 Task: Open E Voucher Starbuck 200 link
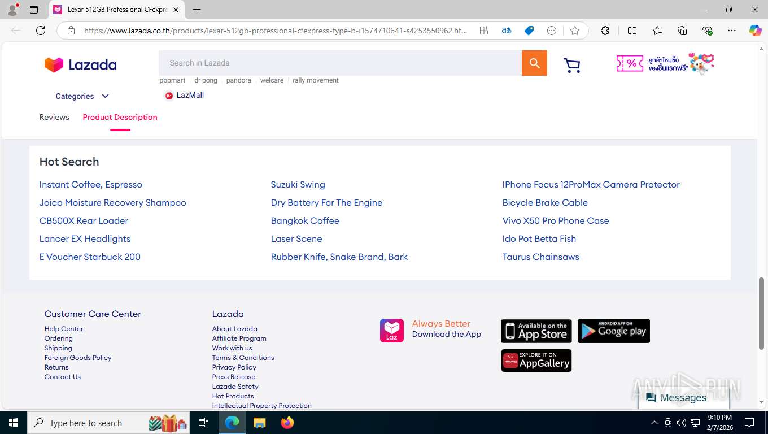[x=90, y=257]
